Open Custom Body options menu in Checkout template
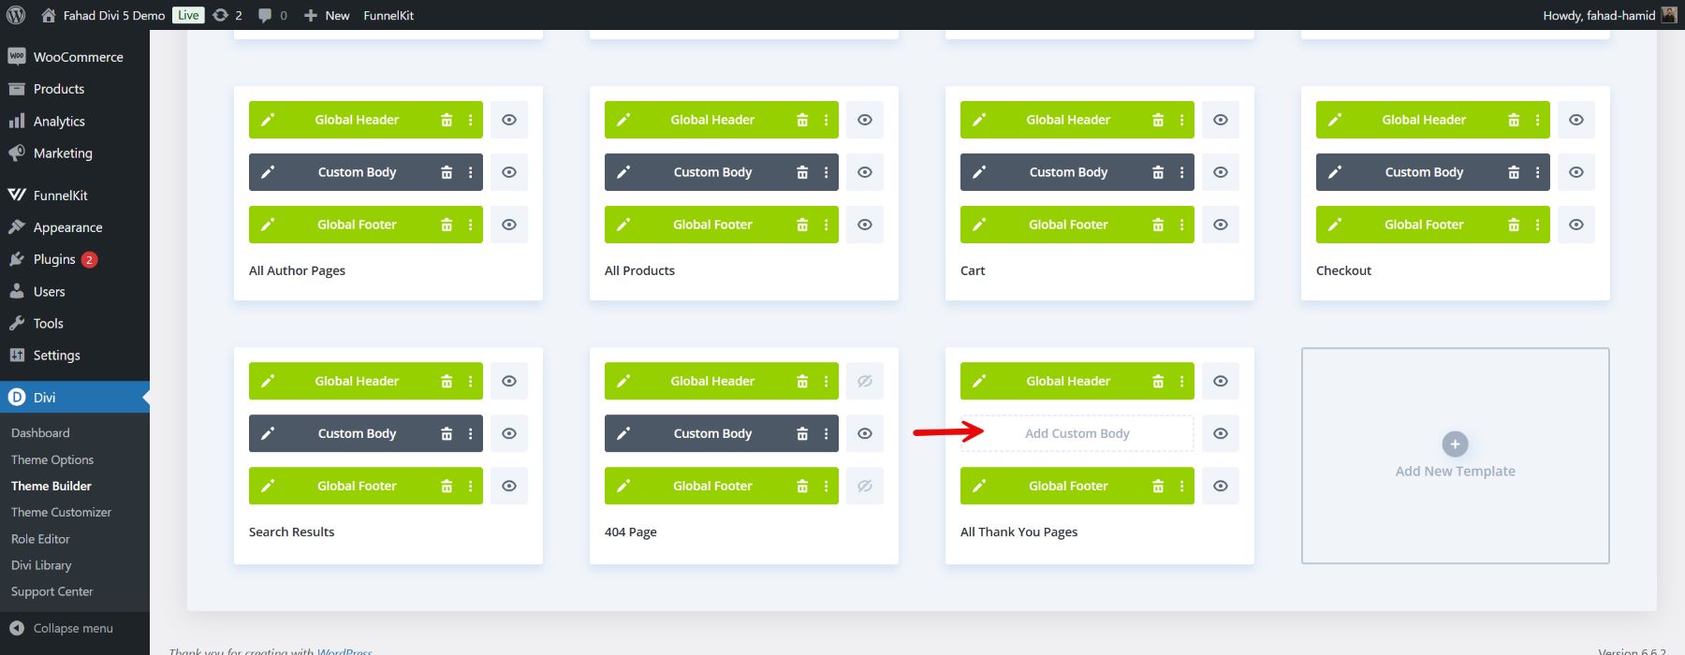Screen dimensions: 1685x655 [x=1537, y=172]
